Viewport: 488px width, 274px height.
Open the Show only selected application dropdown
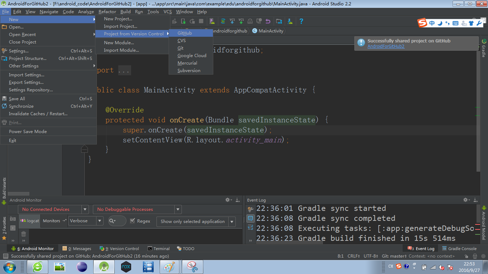coord(196,222)
